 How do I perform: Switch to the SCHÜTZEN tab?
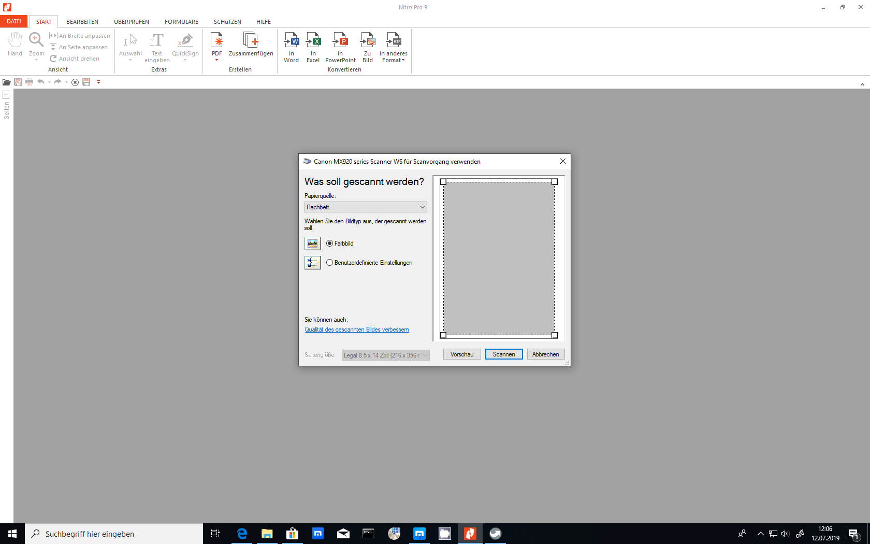pyautogui.click(x=227, y=22)
